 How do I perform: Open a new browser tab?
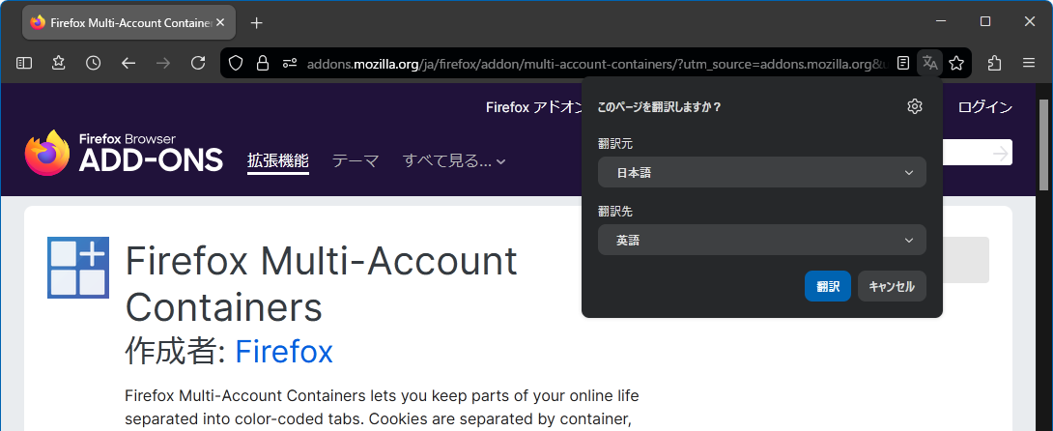coord(256,22)
